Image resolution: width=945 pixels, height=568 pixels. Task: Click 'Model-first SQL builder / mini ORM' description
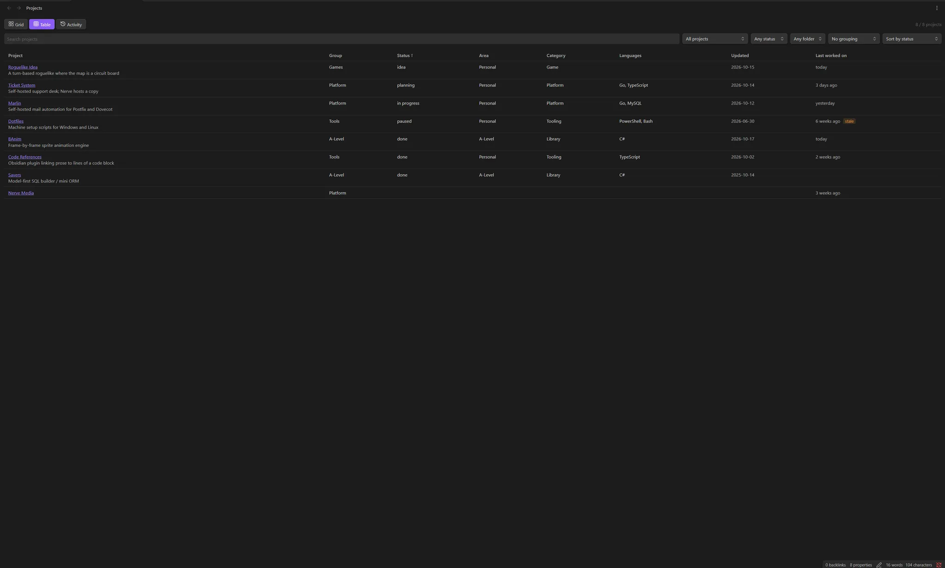(43, 181)
